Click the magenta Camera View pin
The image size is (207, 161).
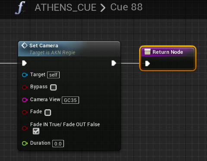click(25, 100)
